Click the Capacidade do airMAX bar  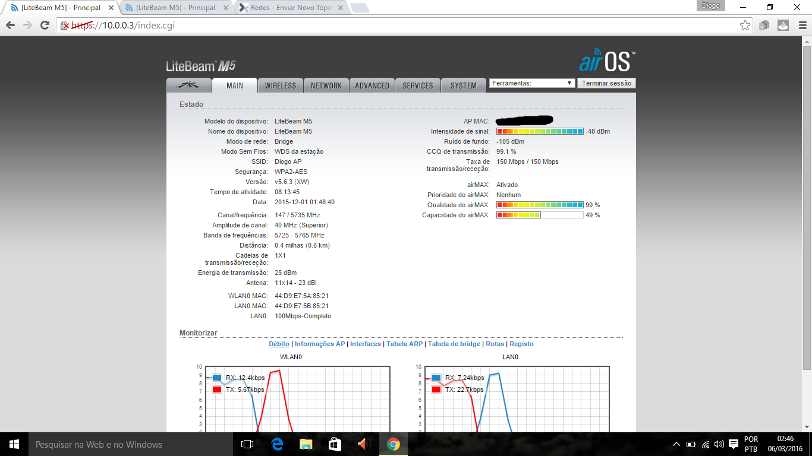click(540, 215)
